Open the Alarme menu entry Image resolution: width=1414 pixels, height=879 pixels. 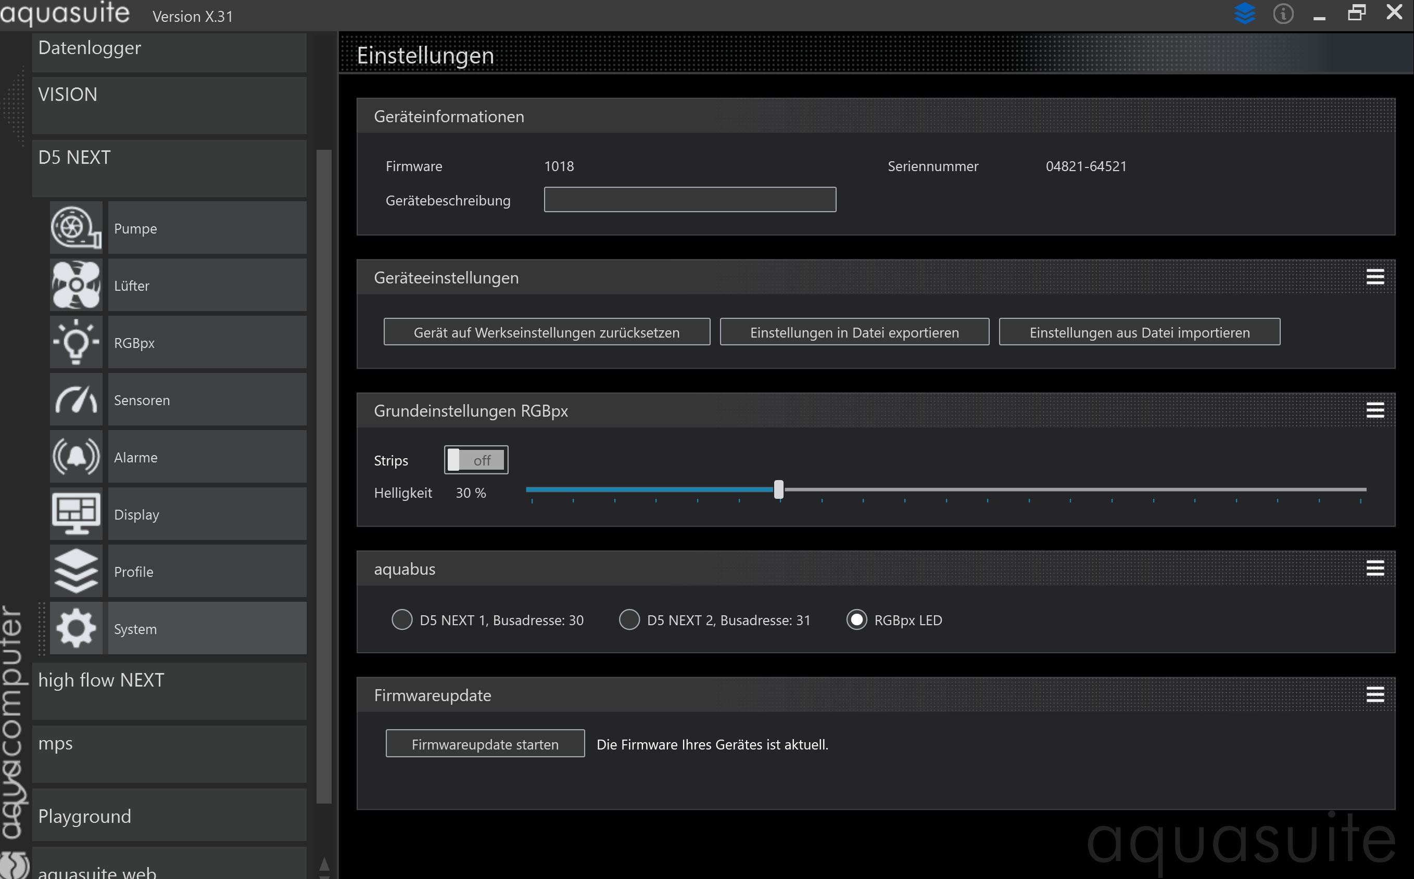pos(207,456)
